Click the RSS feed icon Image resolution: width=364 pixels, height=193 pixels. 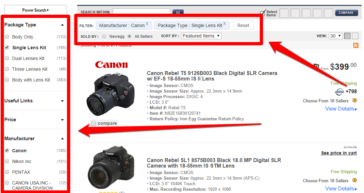tap(356, 45)
